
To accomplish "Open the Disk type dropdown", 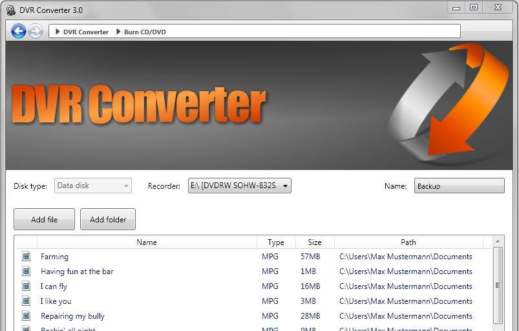I will pyautogui.click(x=92, y=186).
